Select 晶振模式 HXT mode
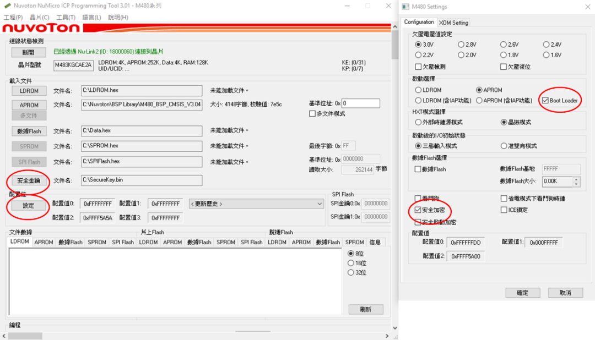The image size is (595, 340). click(x=504, y=123)
